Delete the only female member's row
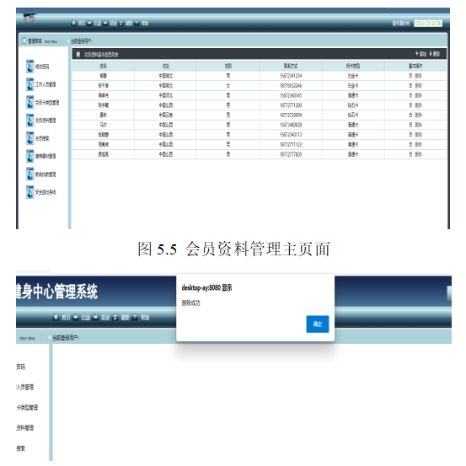Screen dimensions: 466x466 (x=415, y=86)
